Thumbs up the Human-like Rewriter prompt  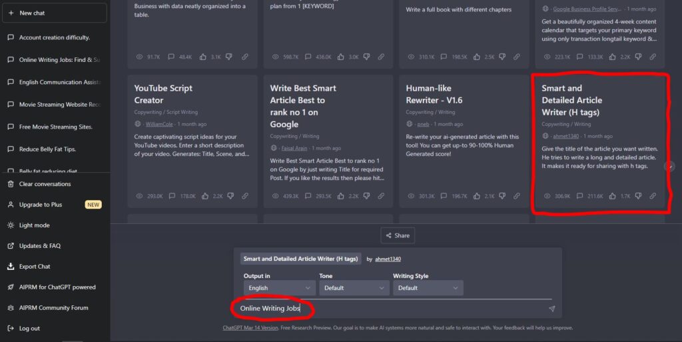click(477, 196)
